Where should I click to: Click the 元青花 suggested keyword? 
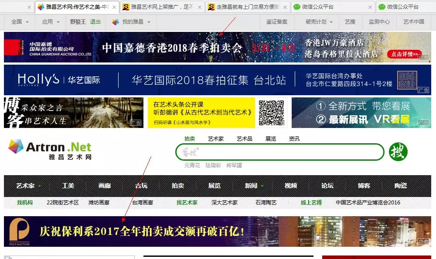(192, 166)
